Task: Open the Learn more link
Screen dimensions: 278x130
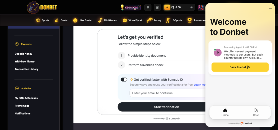Action: (x=200, y=85)
